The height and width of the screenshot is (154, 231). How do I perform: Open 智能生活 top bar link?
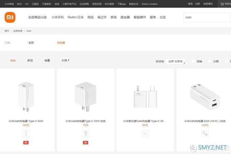(x=134, y=4)
